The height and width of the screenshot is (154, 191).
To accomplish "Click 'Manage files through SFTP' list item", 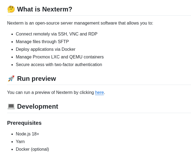I will (x=42, y=42).
